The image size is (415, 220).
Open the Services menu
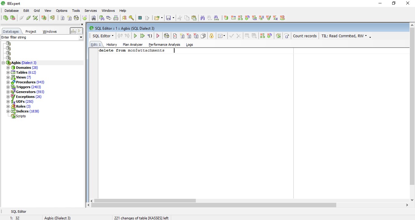point(91,11)
